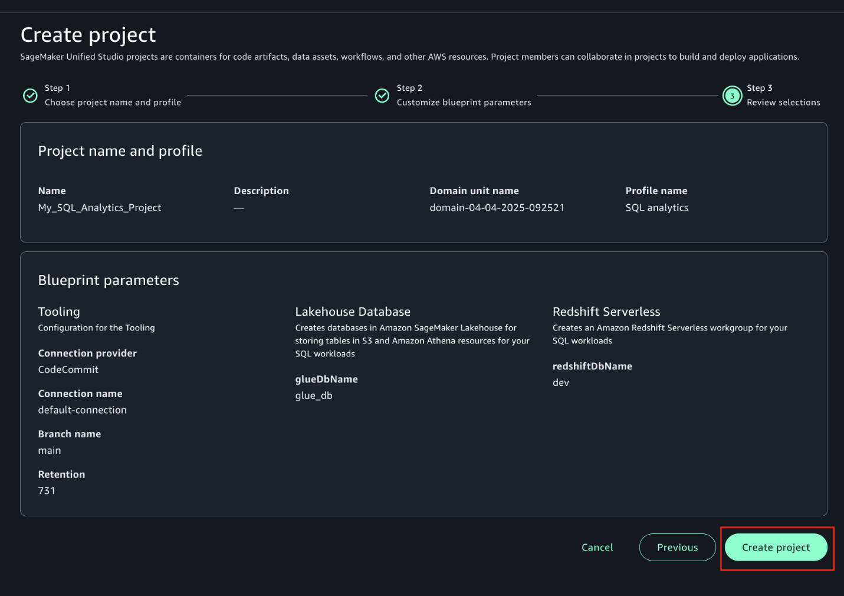844x596 pixels.
Task: Select the Step 3 numbered circle indicator
Action: [x=732, y=95]
